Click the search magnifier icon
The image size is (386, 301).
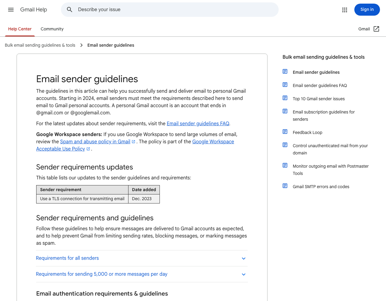coord(70,10)
